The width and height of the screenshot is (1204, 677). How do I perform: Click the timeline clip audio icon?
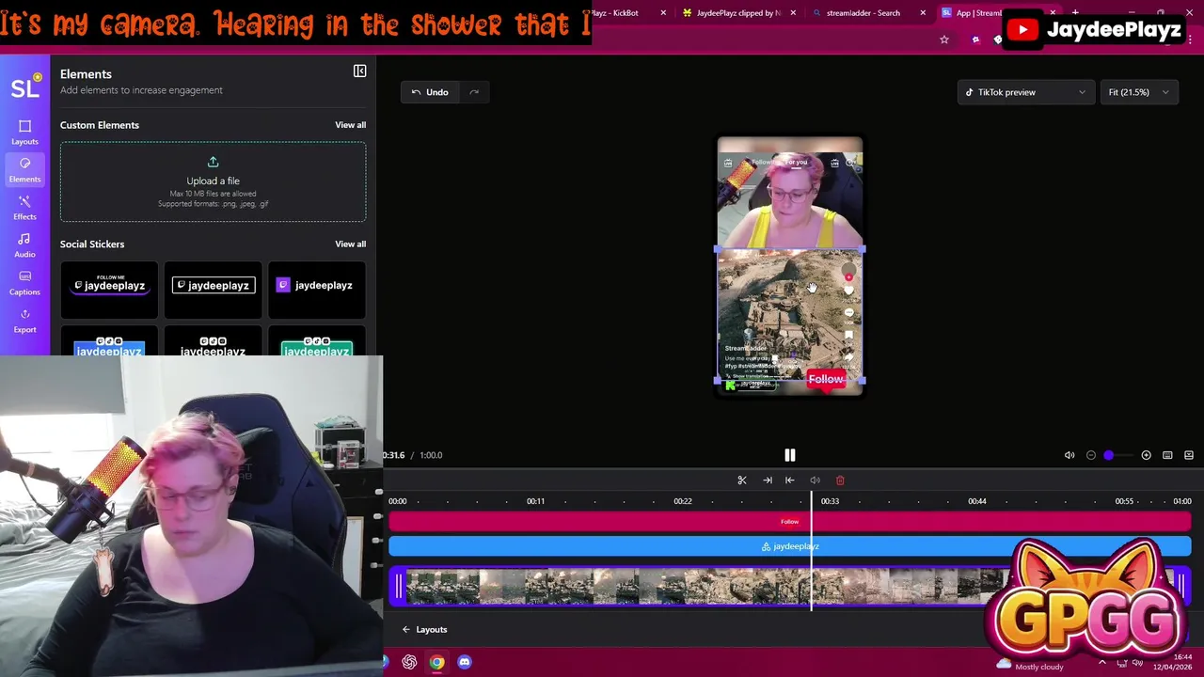pyautogui.click(x=815, y=480)
